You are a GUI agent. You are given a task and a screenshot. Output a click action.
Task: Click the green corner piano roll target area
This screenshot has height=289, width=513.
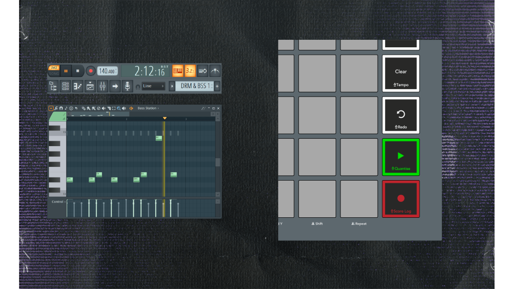57,116
